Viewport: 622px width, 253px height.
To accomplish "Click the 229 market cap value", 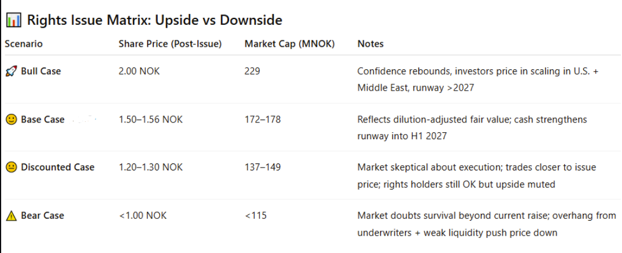I will tap(252, 71).
